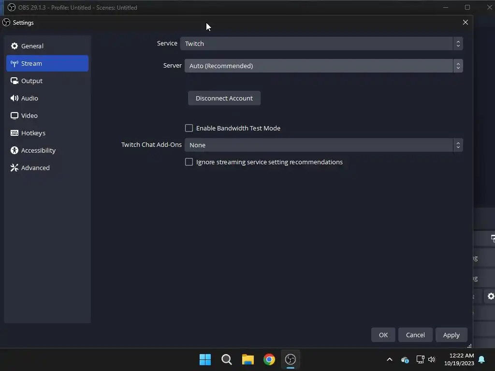Viewport: 495px width, 371px height.
Task: Click OK to confirm settings
Action: (x=383, y=335)
